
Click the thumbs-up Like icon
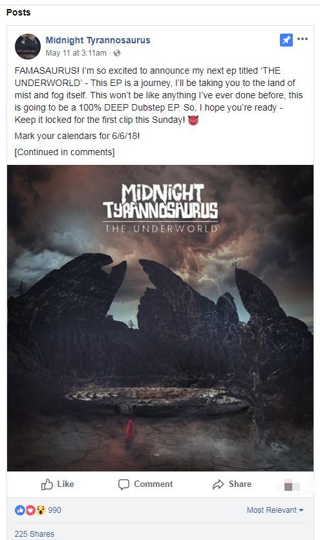pos(47,484)
